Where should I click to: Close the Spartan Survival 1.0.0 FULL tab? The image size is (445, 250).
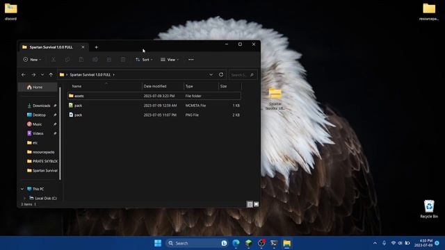[83, 47]
